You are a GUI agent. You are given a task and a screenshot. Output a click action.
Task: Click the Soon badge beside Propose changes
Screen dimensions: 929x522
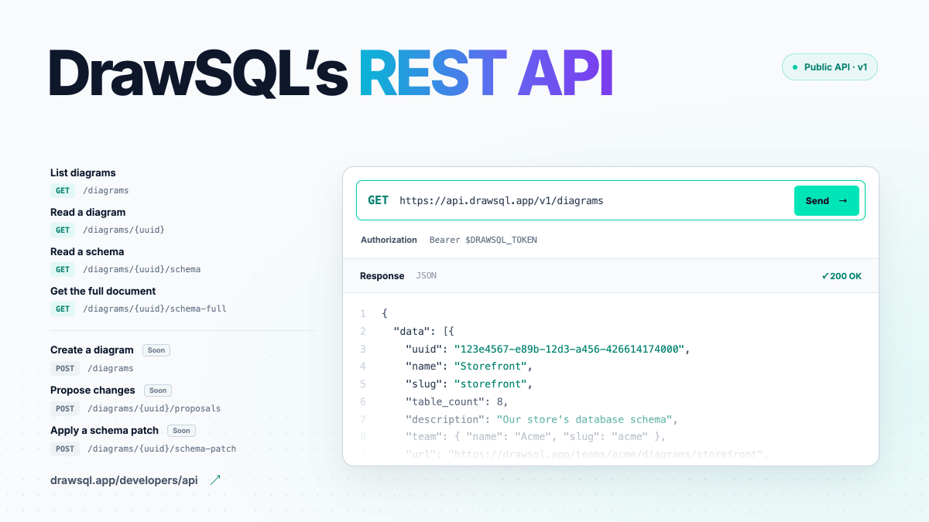coord(158,391)
